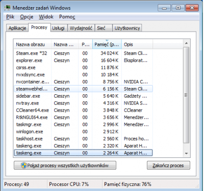Switch to the Użytkownicy tab

tap(127, 28)
